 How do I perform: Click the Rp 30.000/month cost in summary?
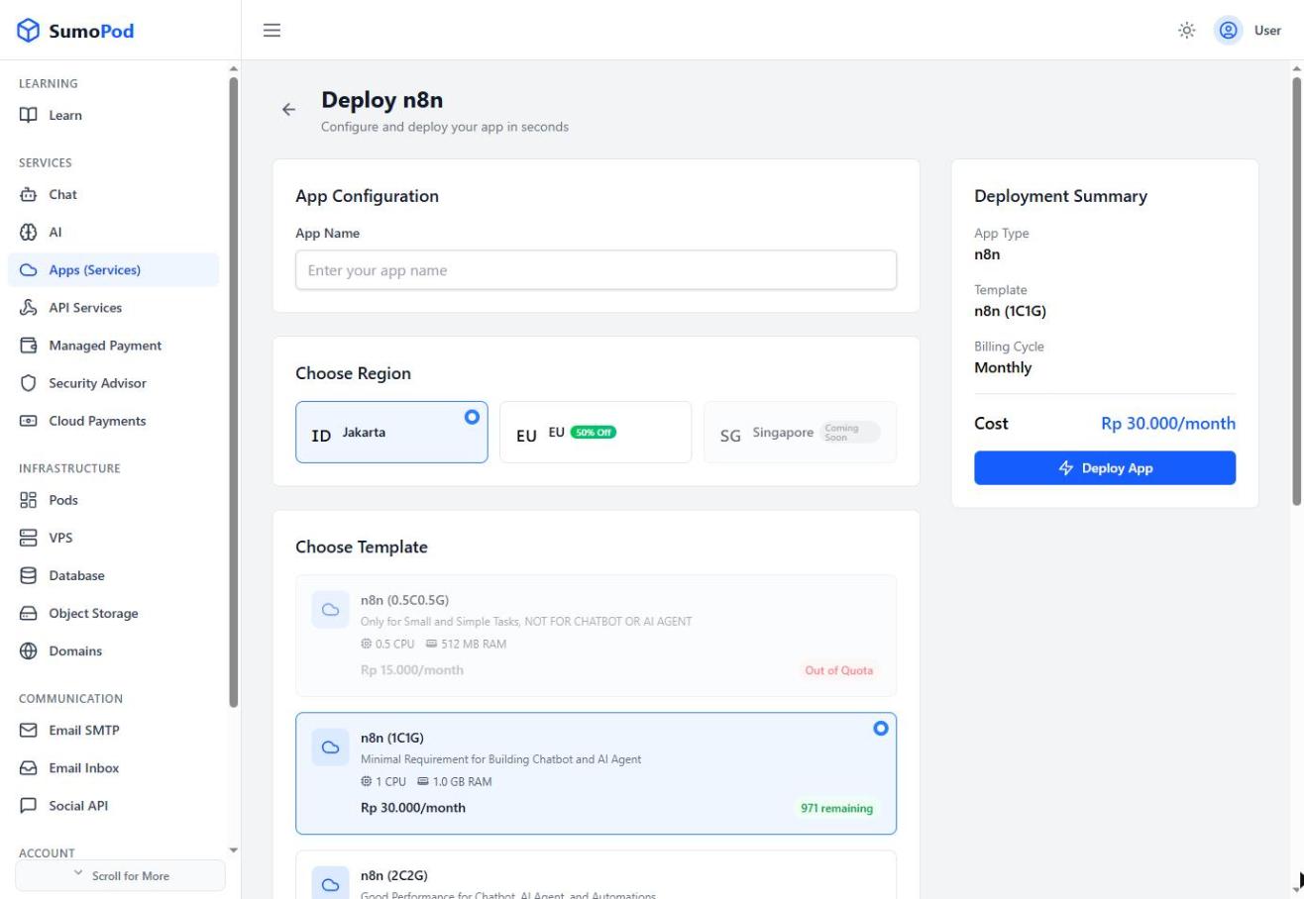click(1168, 424)
